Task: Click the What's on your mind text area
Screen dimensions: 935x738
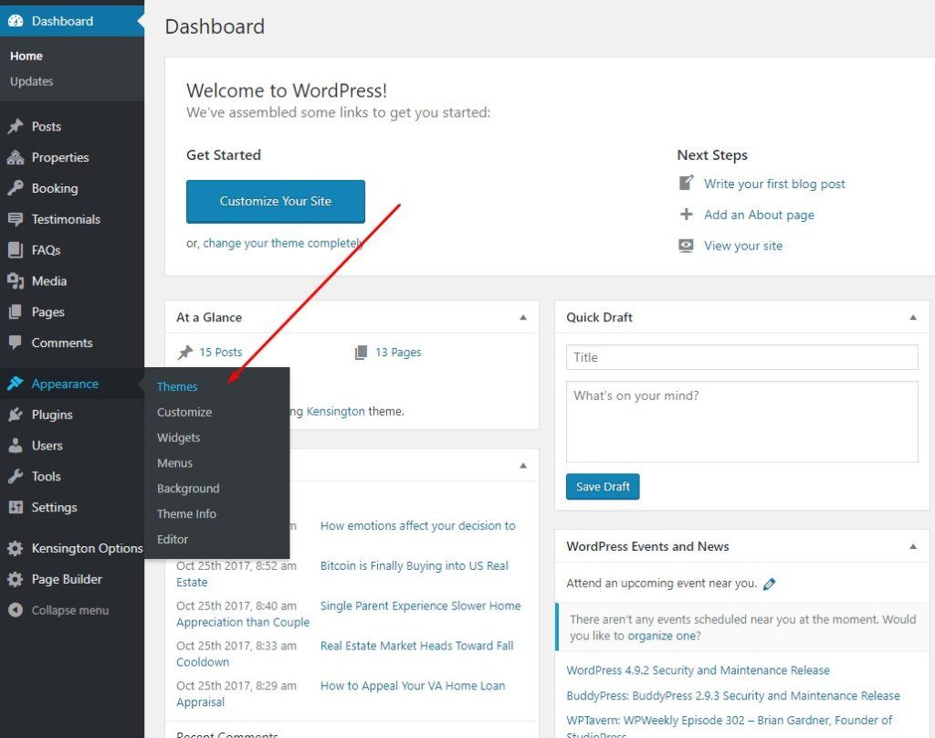Action: pos(741,422)
